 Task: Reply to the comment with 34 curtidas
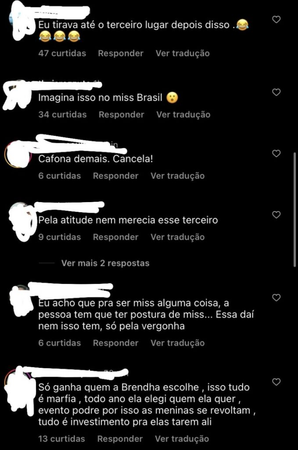point(121,115)
